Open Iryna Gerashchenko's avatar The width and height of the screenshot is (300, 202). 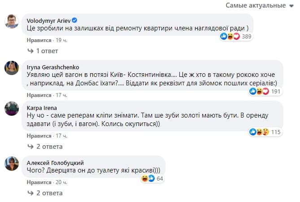coord(11,67)
